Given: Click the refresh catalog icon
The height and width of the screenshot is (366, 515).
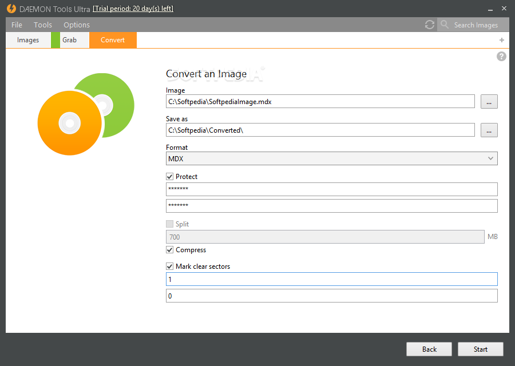Looking at the screenshot, I should 429,25.
